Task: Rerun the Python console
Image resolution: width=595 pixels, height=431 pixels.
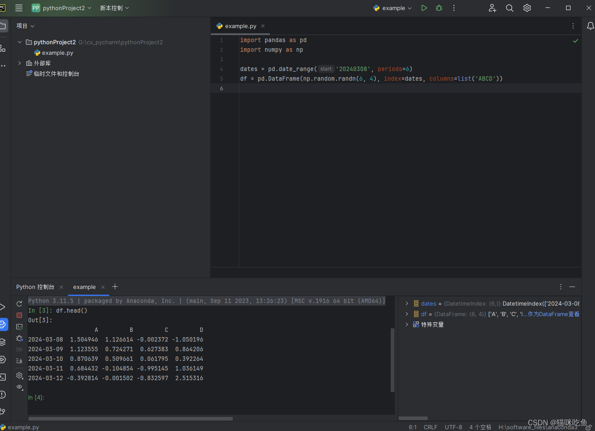Action: coord(19,304)
